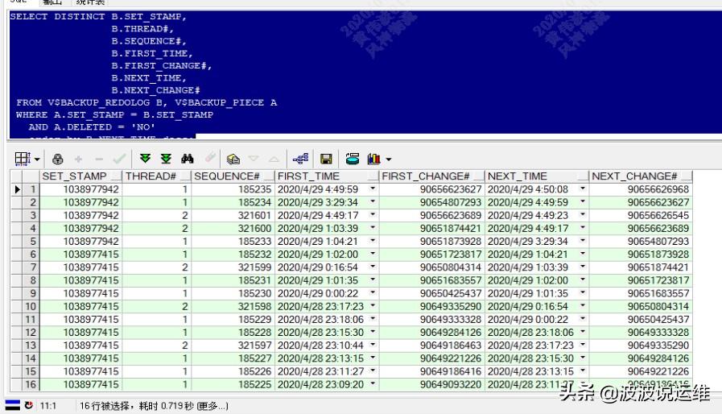Image resolution: width=722 pixels, height=414 pixels.
Task: Click the Save results floppy disk icon
Action: [326, 159]
